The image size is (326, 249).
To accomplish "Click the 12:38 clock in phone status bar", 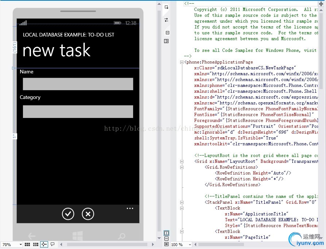I will point(131,23).
